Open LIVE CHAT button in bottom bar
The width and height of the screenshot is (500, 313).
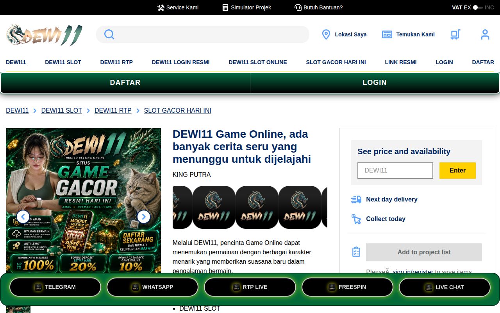(x=445, y=287)
